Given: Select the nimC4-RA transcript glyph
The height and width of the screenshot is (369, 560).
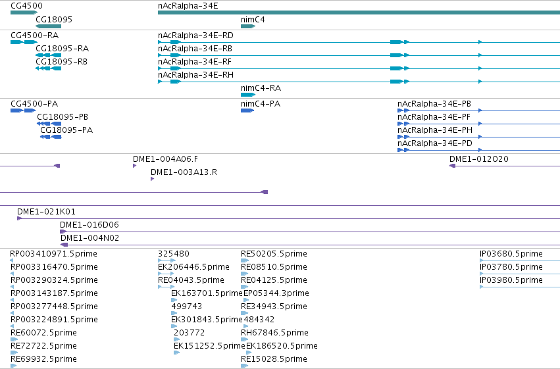Looking at the screenshot, I should (248, 95).
